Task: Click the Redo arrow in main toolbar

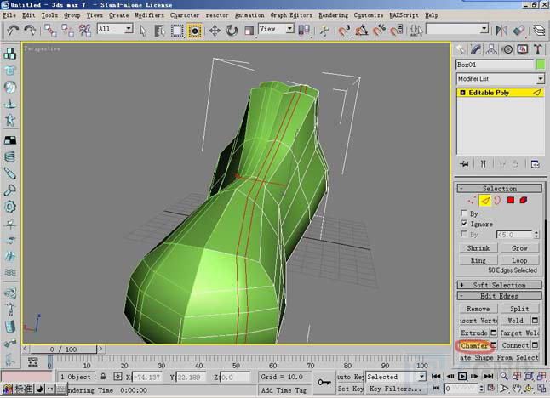Action: 30,31
